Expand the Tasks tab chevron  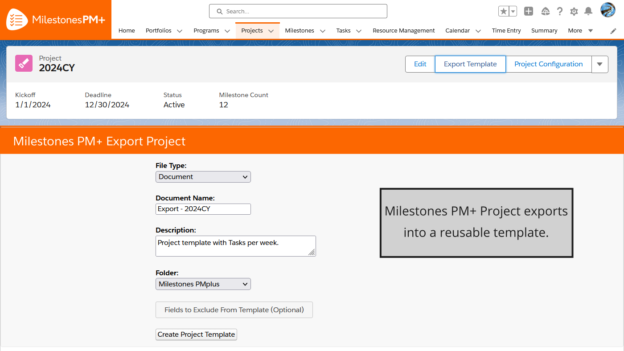coord(359,31)
